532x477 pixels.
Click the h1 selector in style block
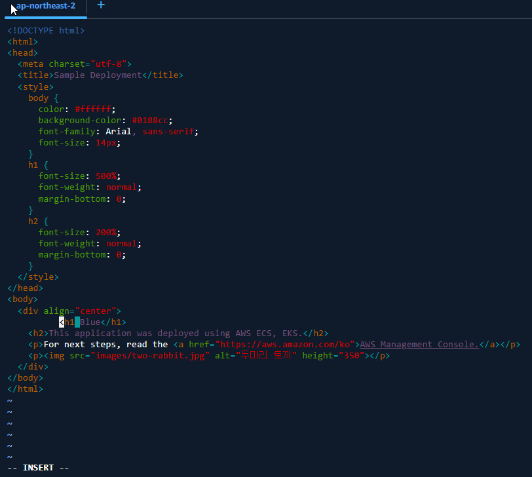[x=33, y=165]
